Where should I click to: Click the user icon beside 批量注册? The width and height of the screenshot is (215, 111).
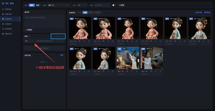[x=3, y=14]
